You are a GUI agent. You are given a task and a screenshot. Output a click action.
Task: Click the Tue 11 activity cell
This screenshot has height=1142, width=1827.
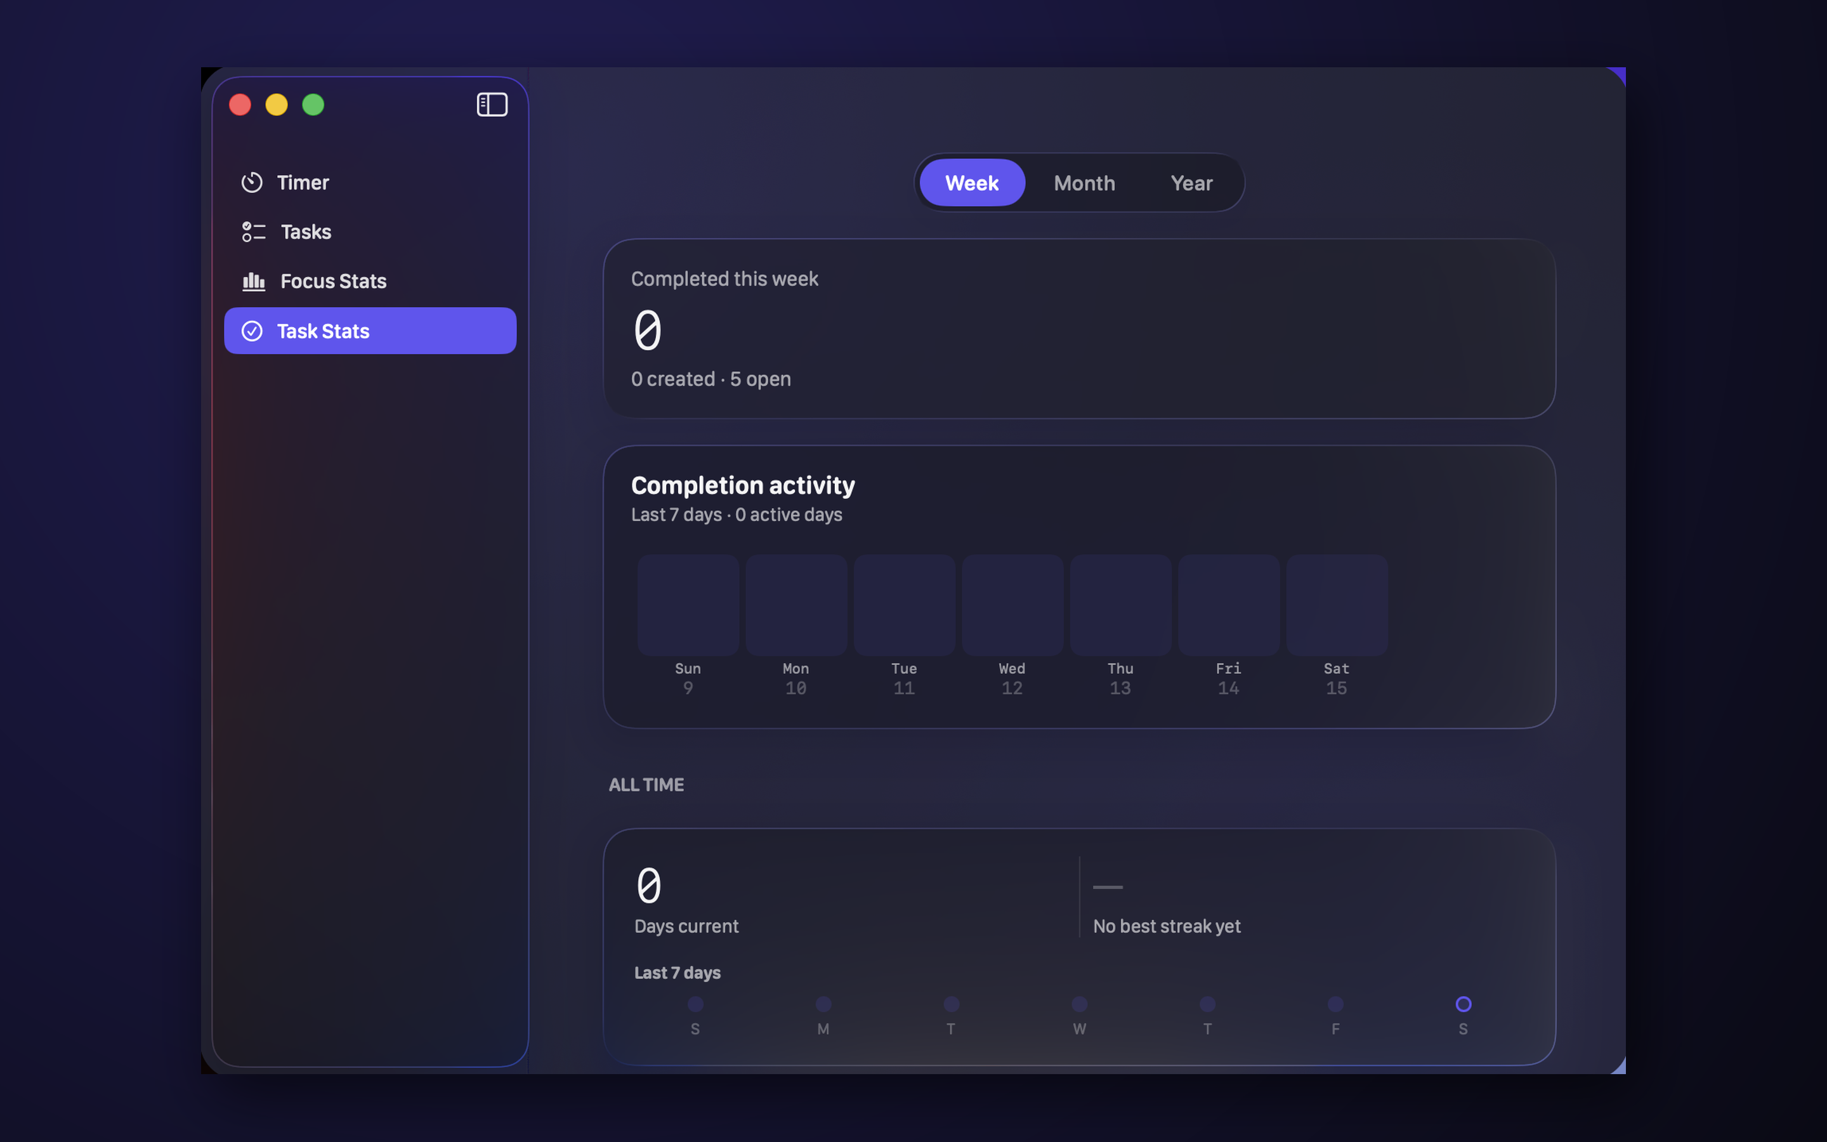[x=905, y=605]
